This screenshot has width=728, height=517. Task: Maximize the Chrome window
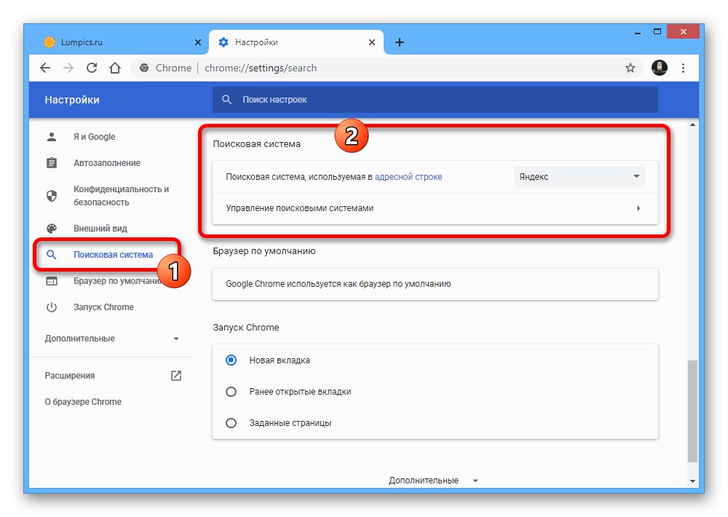657,31
